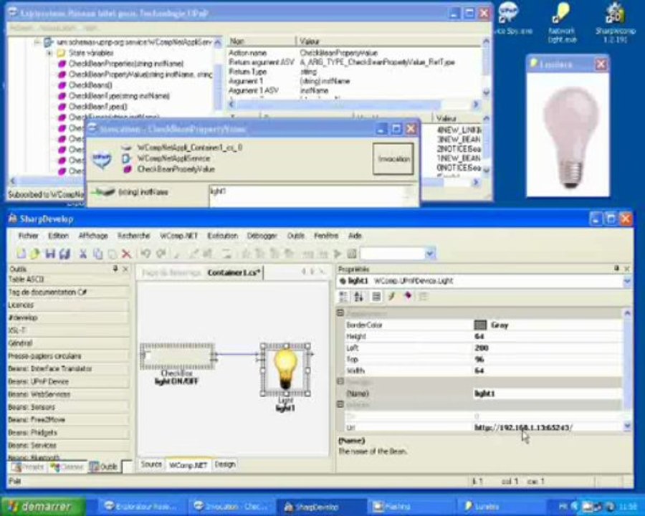Click the Invocation button in the Invocation window

[393, 159]
